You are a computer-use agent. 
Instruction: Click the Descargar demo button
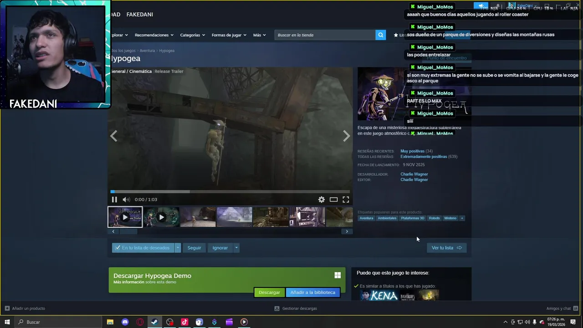(x=269, y=292)
